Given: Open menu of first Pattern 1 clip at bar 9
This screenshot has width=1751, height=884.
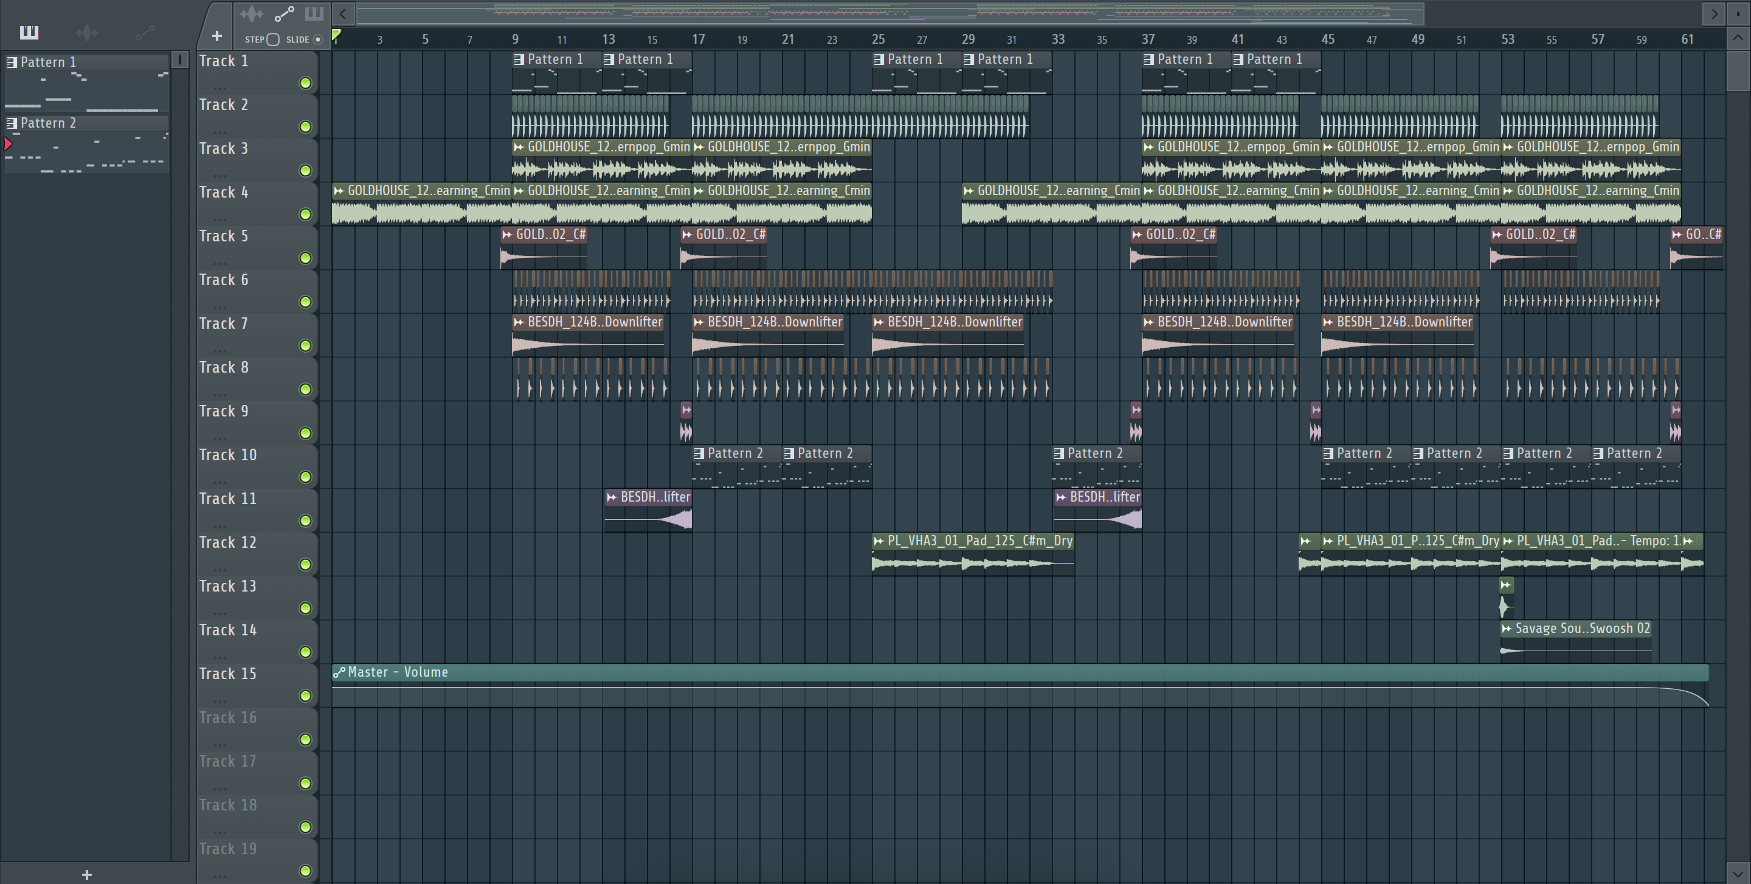Looking at the screenshot, I should point(519,60).
